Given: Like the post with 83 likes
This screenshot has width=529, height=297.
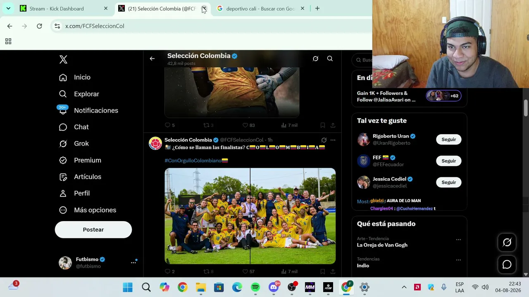Looking at the screenshot, I should tap(248, 125).
